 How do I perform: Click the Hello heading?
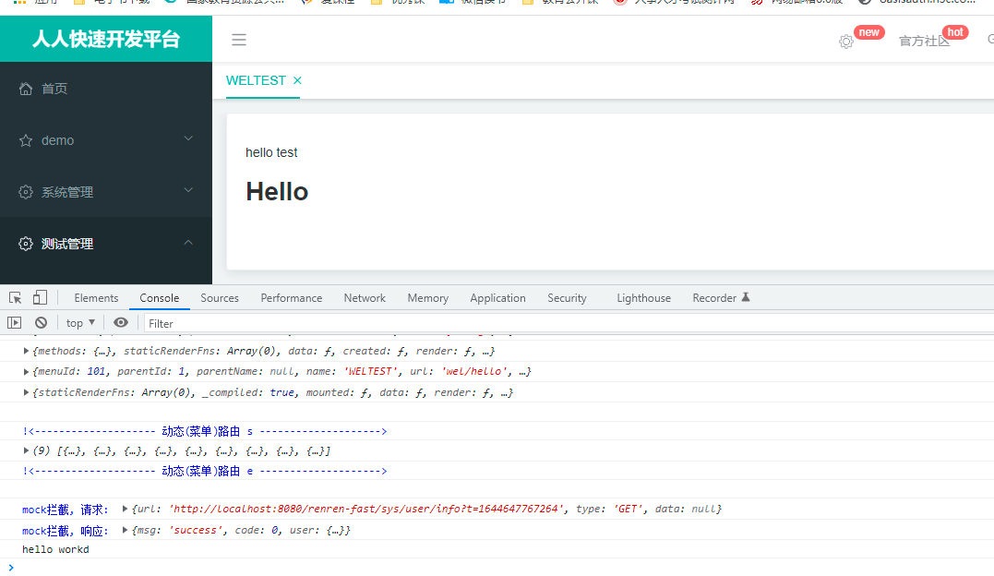[277, 192]
